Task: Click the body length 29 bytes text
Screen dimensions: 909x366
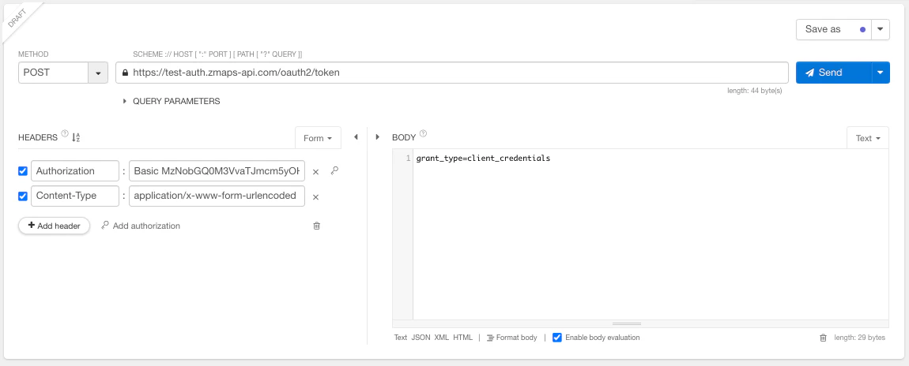Action: [860, 338]
